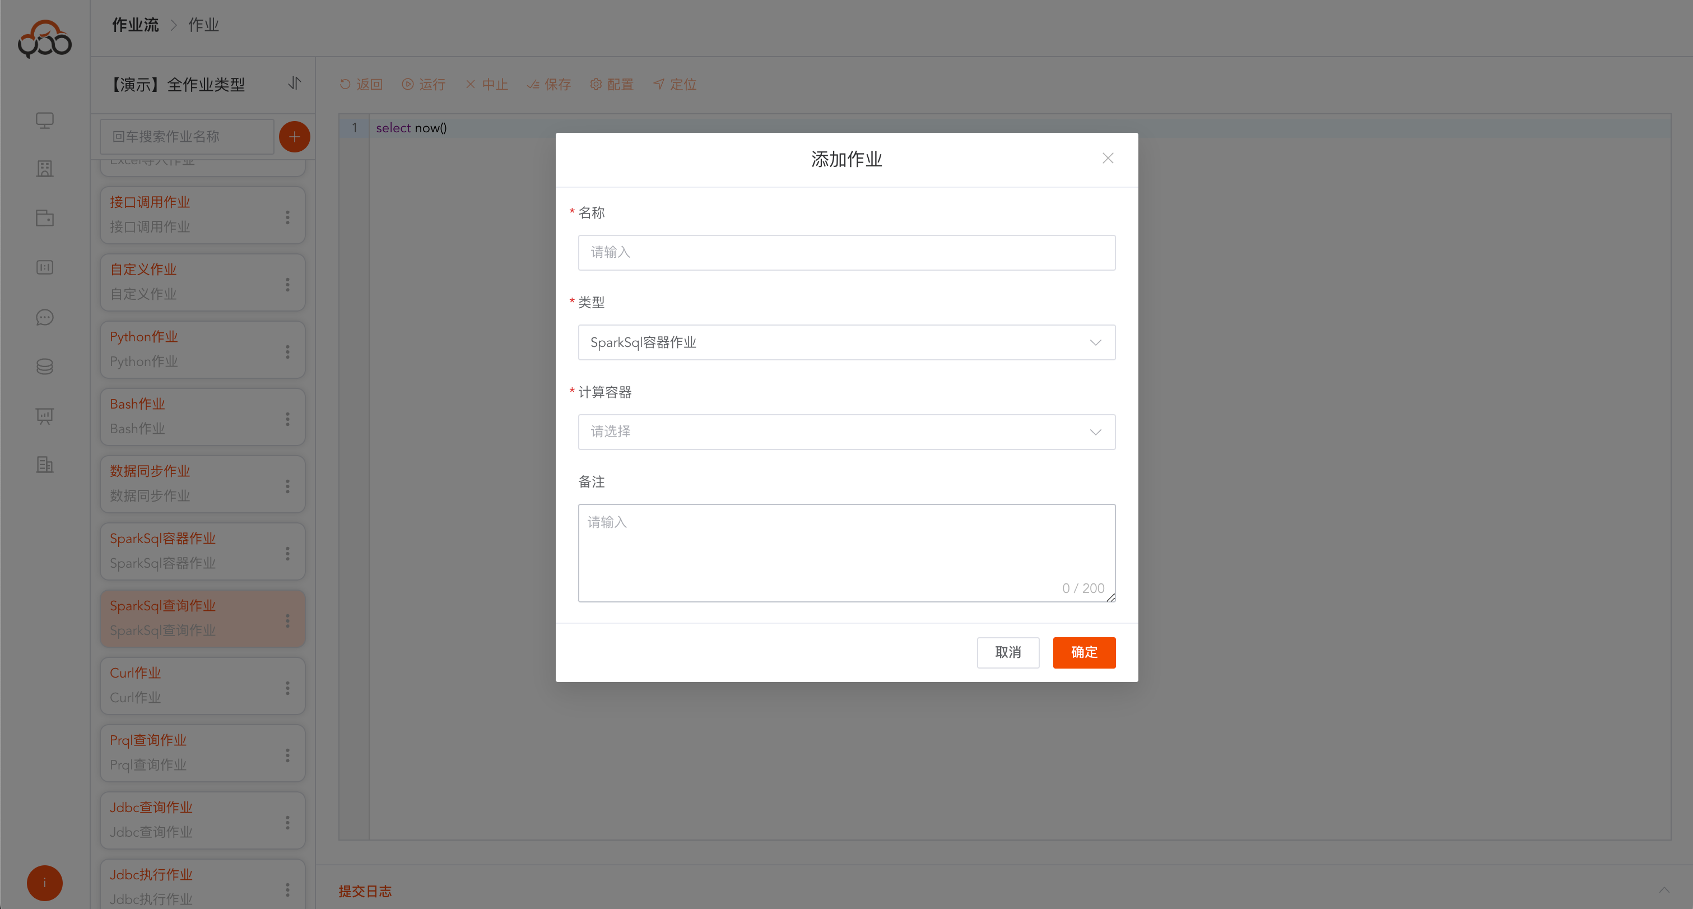1693x909 pixels.
Task: Click the chat bubble sidebar icon
Action: pyautogui.click(x=45, y=317)
